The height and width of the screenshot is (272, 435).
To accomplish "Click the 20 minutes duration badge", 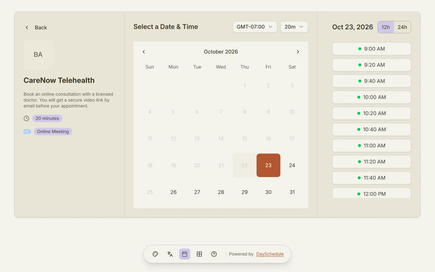I will click(x=47, y=118).
